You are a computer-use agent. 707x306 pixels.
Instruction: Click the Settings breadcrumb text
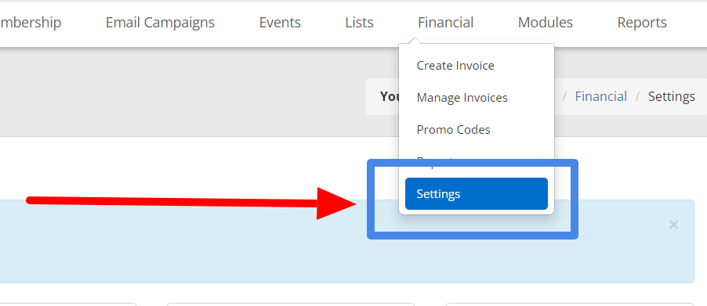[672, 96]
